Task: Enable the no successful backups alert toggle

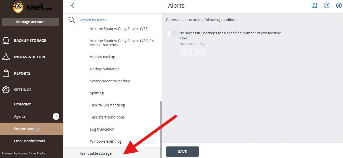Action: tap(172, 33)
